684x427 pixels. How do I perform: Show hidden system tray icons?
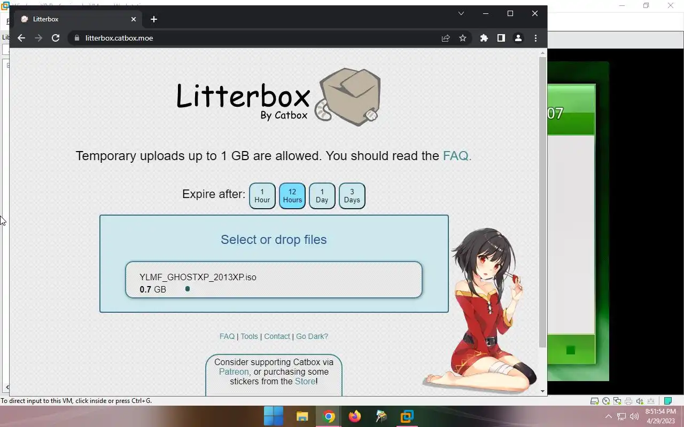pos(608,416)
